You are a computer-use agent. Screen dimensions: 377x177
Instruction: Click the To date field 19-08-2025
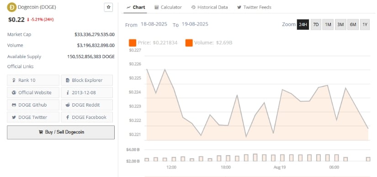point(195,24)
